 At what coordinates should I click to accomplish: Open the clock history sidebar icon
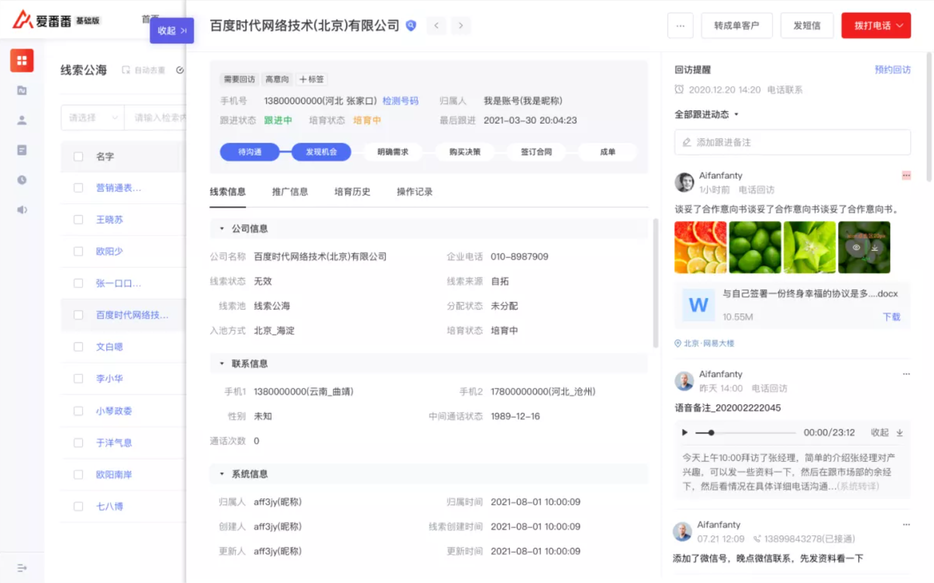[22, 180]
